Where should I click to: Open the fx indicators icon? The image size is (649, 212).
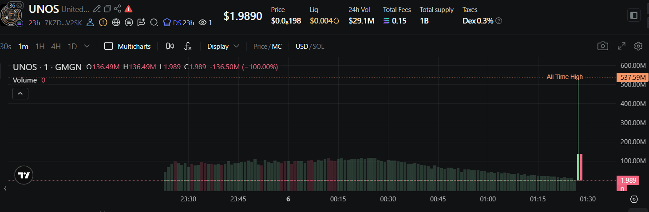click(x=188, y=46)
